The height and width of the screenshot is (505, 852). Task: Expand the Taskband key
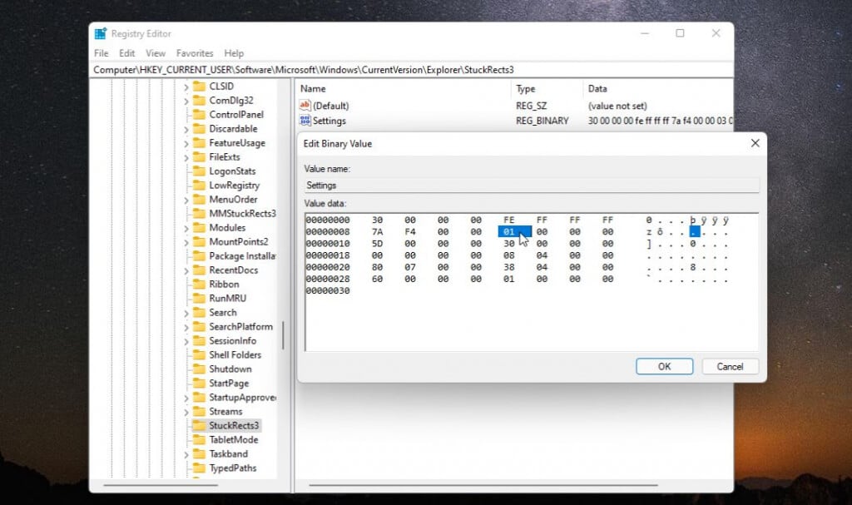pyautogui.click(x=186, y=454)
